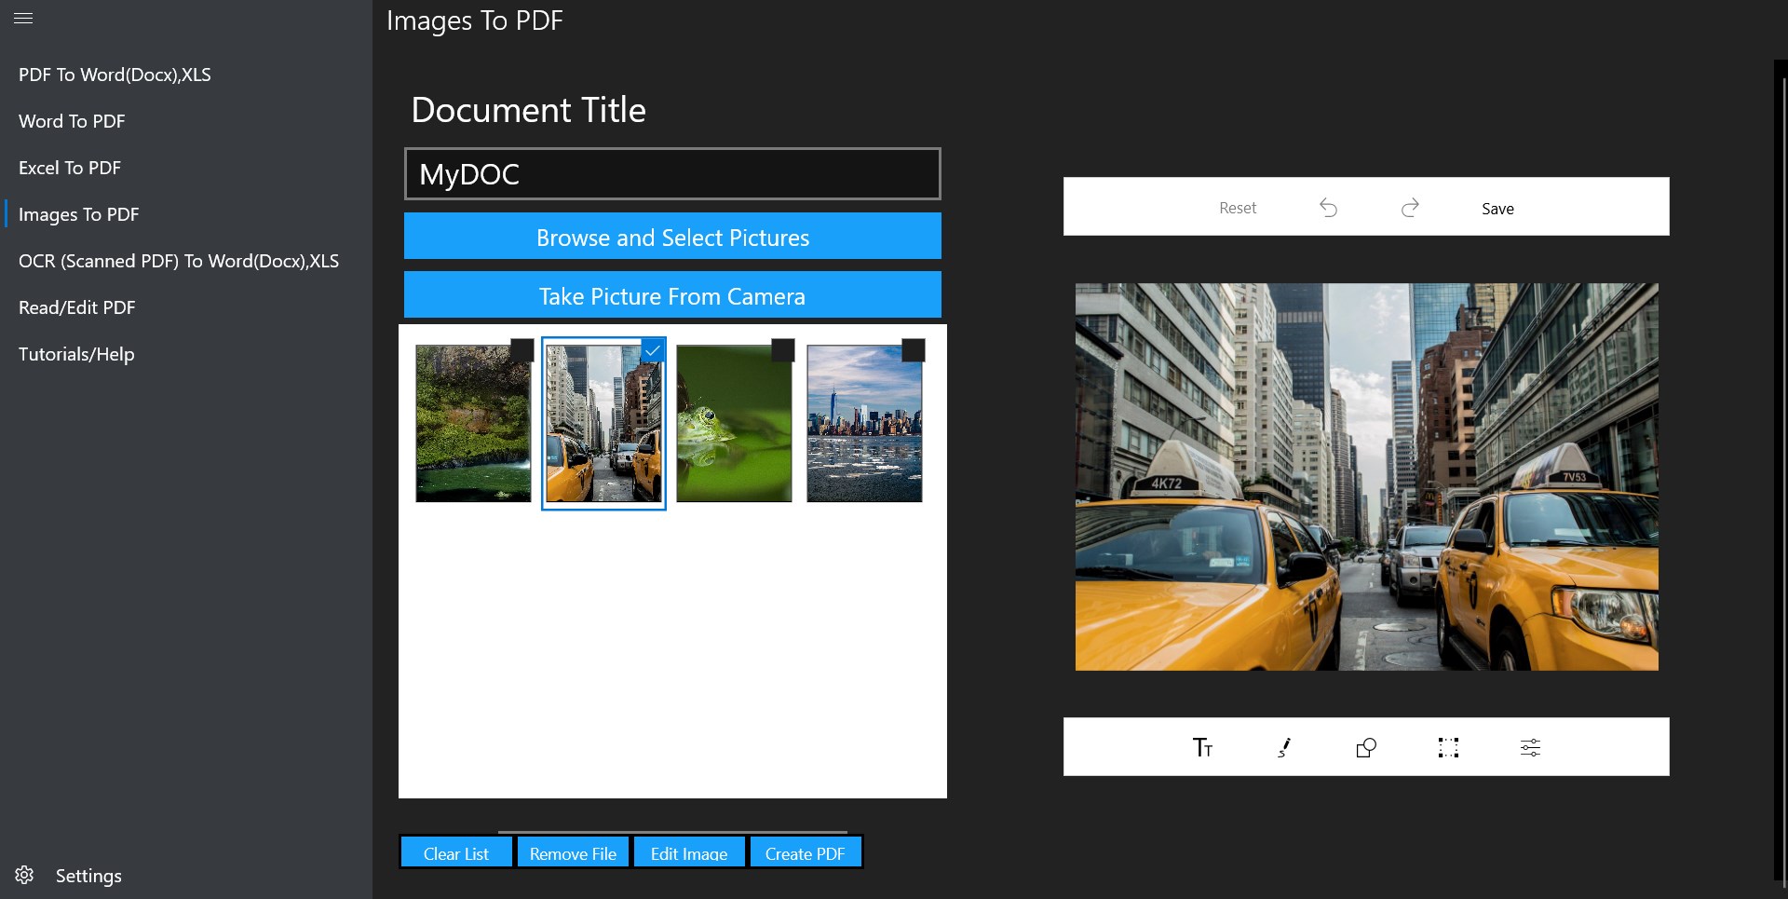Screen dimensions: 1788x899
Task: Open the hamburger navigation menu
Action: pyautogui.click(x=24, y=18)
